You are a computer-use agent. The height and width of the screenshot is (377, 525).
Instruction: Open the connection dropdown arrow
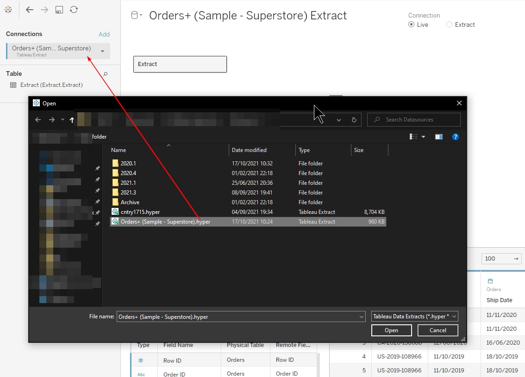tap(102, 51)
